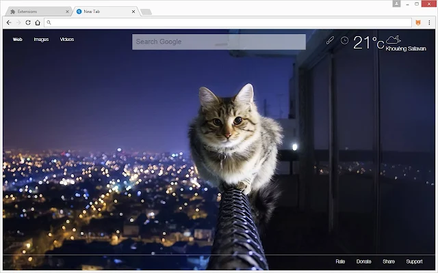Select the Web search category
Screen dimensions: 438x273
click(17, 40)
